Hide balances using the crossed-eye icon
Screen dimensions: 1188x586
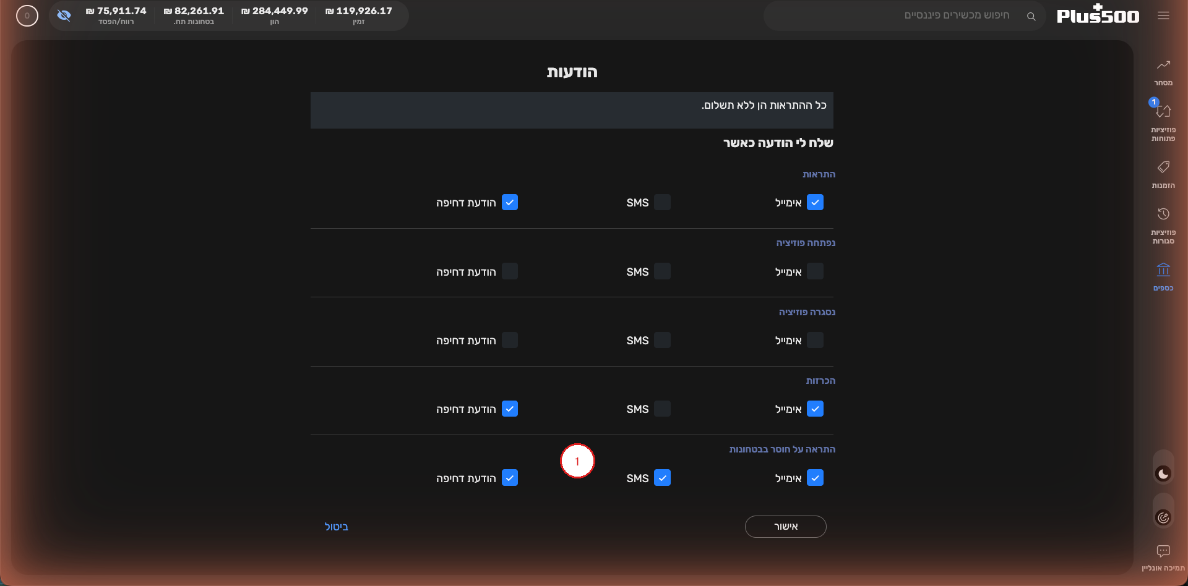click(64, 15)
